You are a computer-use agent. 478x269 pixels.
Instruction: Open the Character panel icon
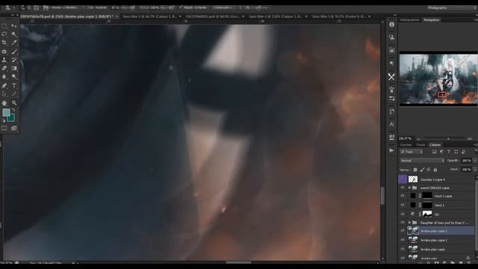[391, 125]
